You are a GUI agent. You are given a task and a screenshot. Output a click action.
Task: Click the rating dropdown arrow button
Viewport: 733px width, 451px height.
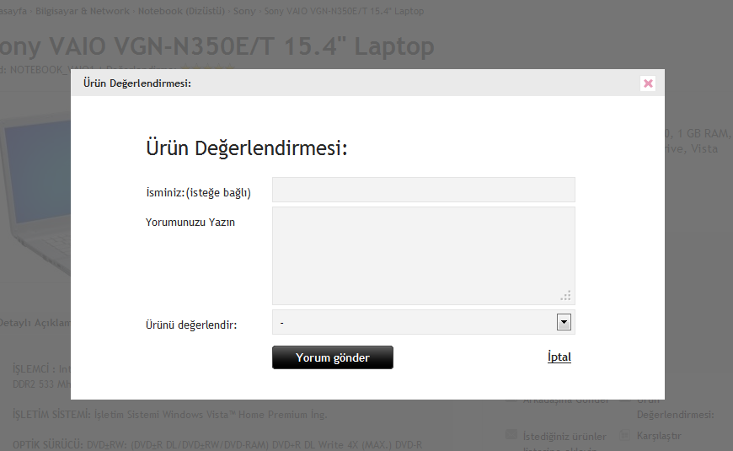564,322
